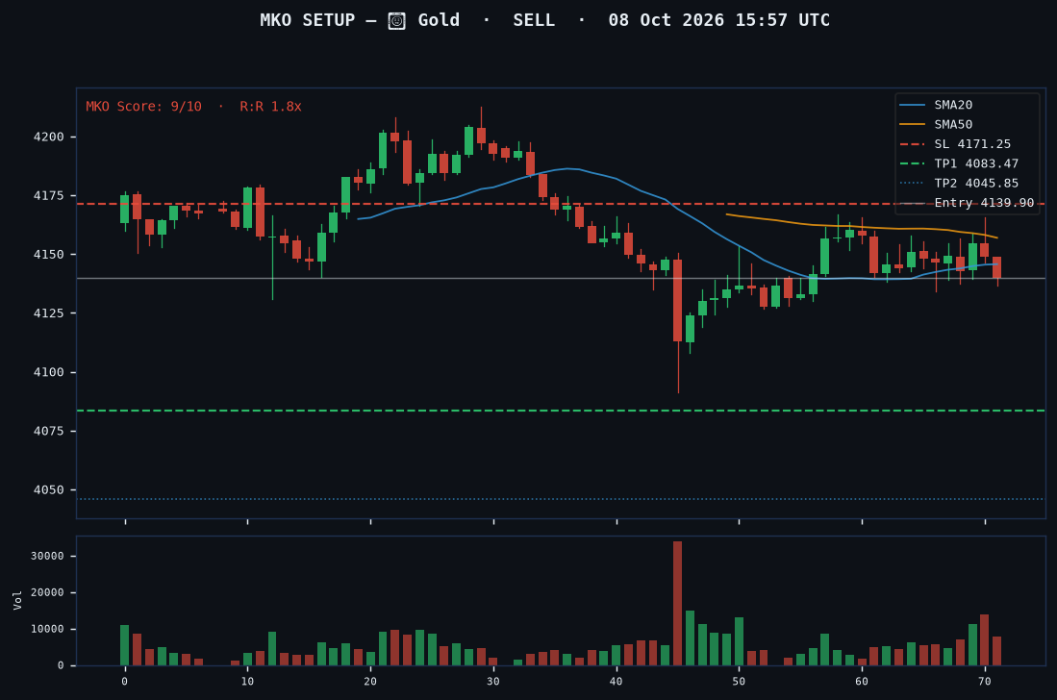1057x700 pixels.
Task: Click the 4100 price axis label
Action: pyautogui.click(x=48, y=372)
